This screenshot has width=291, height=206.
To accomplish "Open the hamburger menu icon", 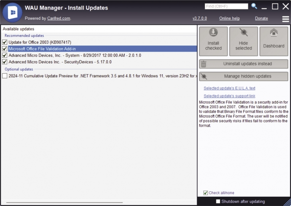I will coord(286,19).
